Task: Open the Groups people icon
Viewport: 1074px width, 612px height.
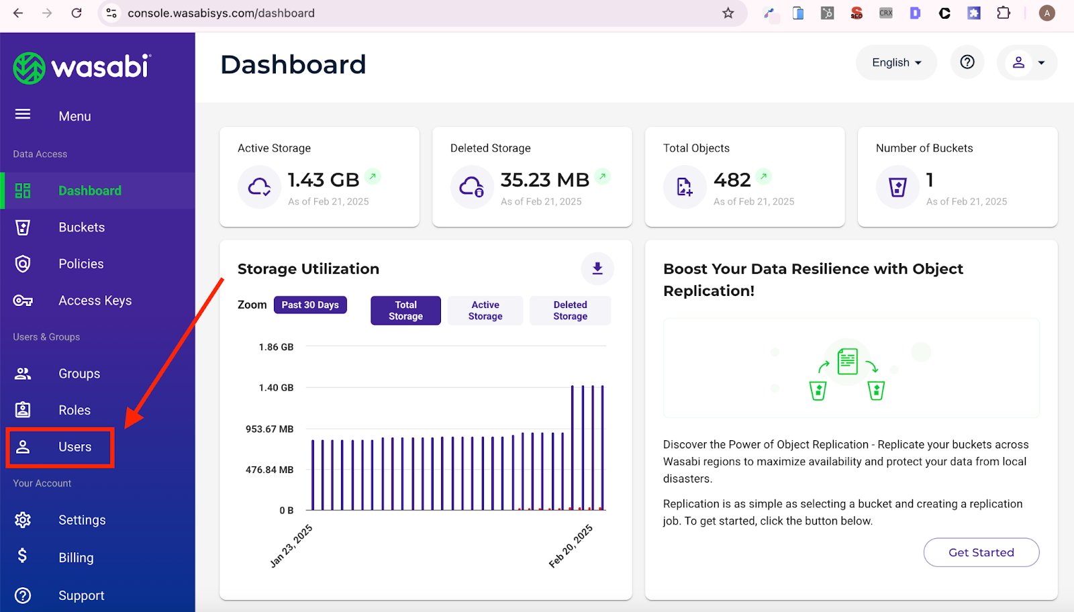Action: coord(23,374)
